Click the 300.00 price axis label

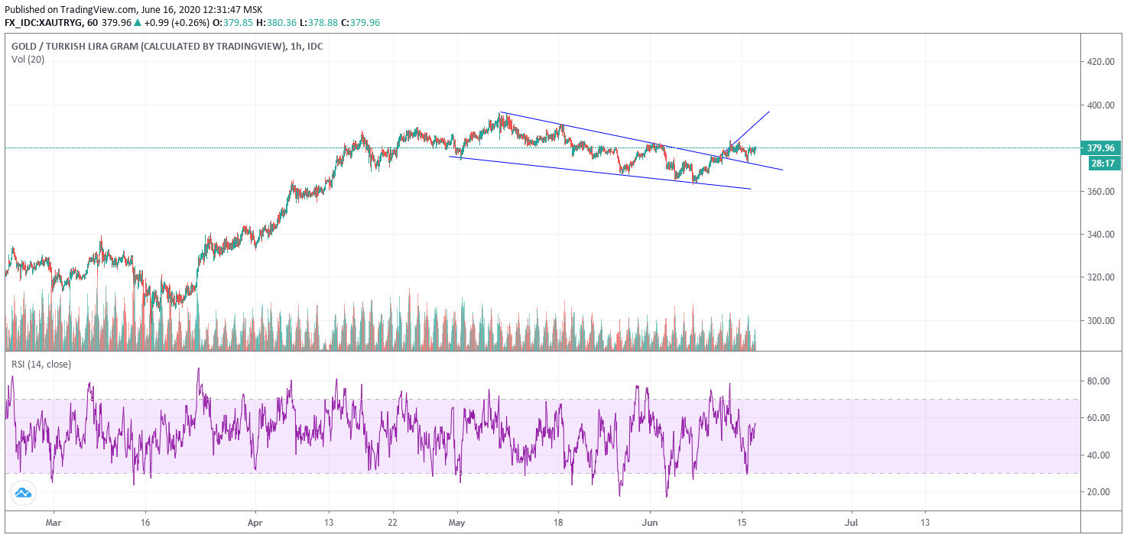coord(1100,321)
